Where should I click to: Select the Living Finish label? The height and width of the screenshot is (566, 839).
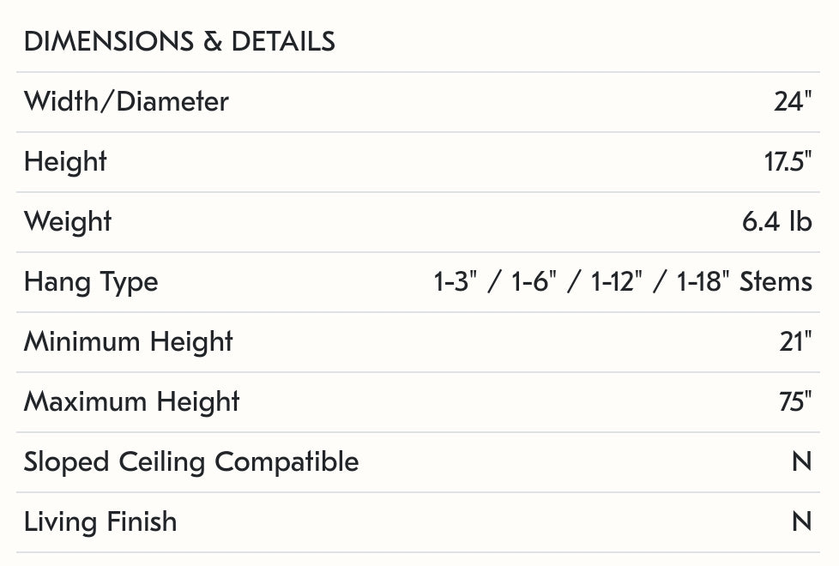click(100, 522)
